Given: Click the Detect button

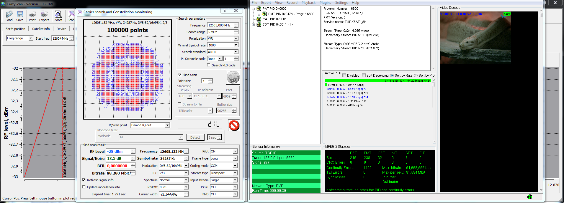Looking at the screenshot, I should click(x=195, y=137).
